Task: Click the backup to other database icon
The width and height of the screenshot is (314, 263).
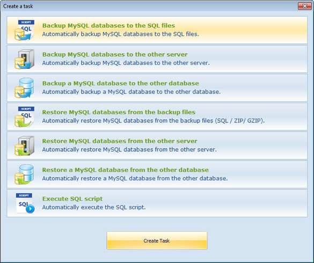Action: (24, 88)
